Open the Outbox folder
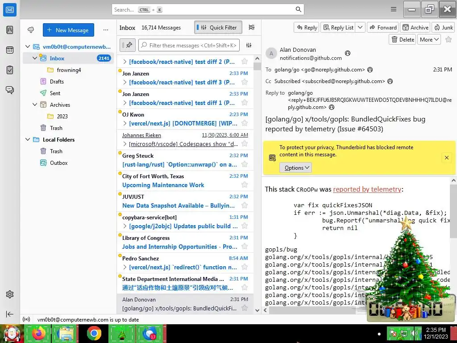457x343 pixels. 58,163
